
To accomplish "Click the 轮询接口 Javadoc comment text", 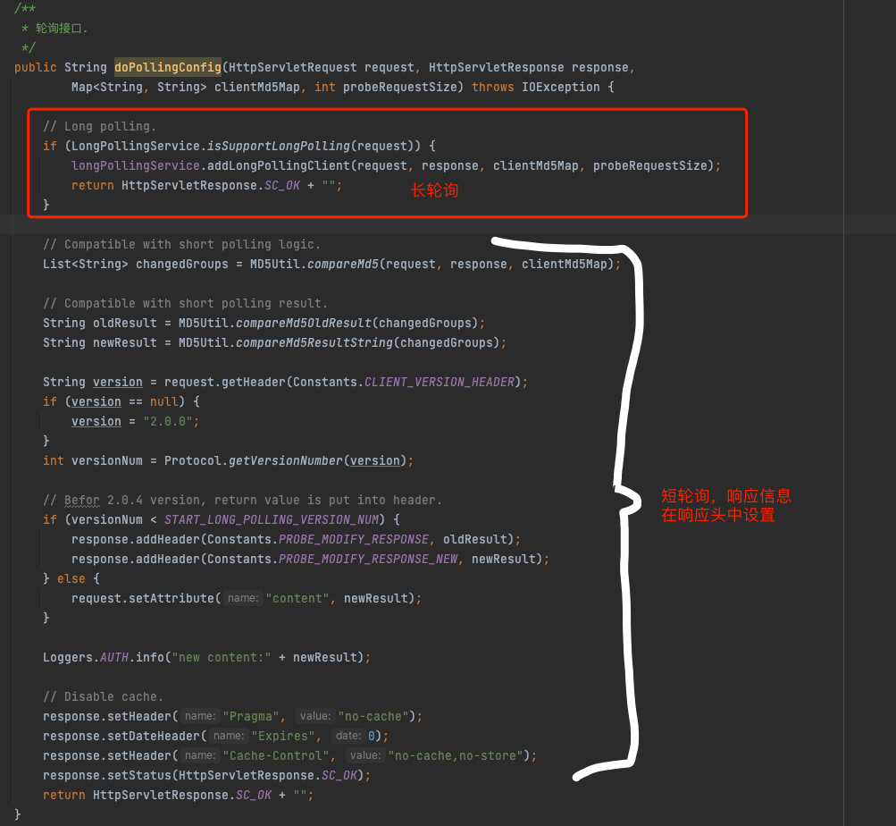I will point(62,28).
